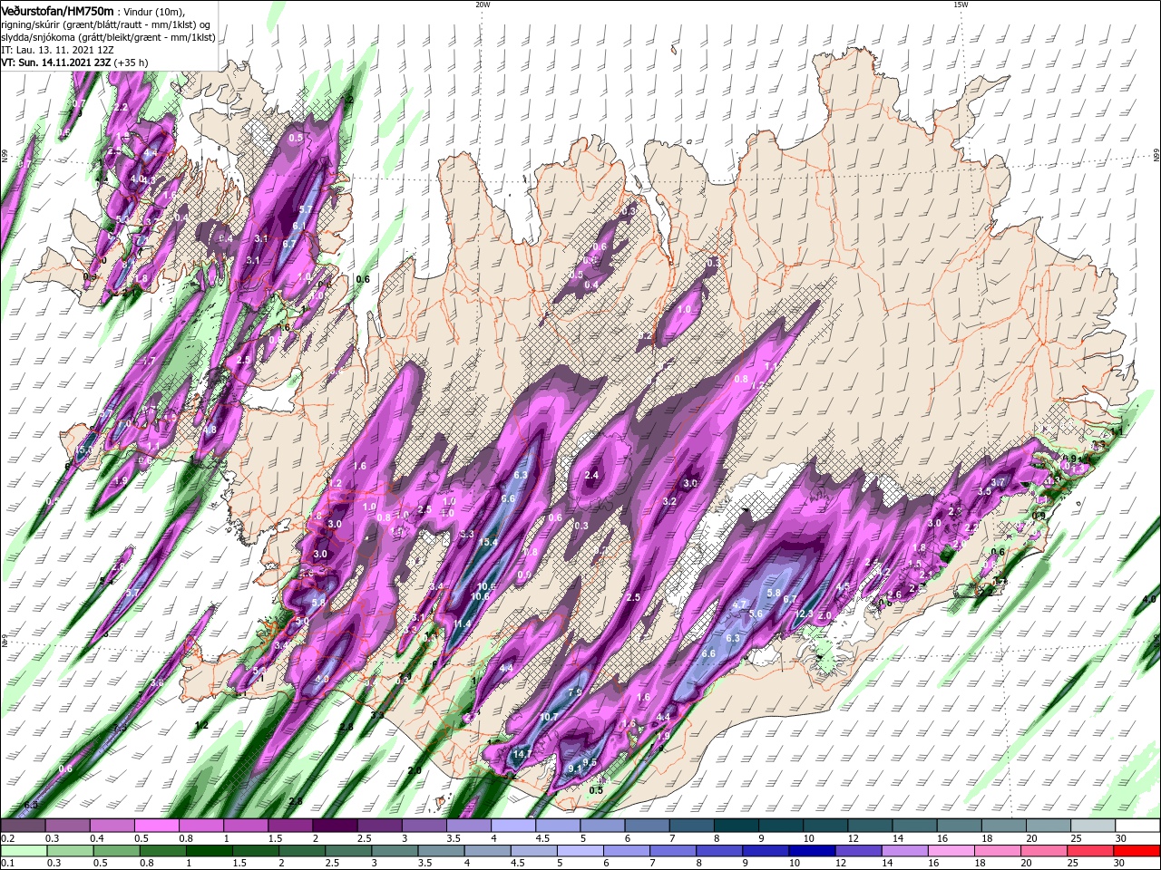Click the 4.7 precipitation value label
The height and width of the screenshot is (870, 1161).
point(739,604)
